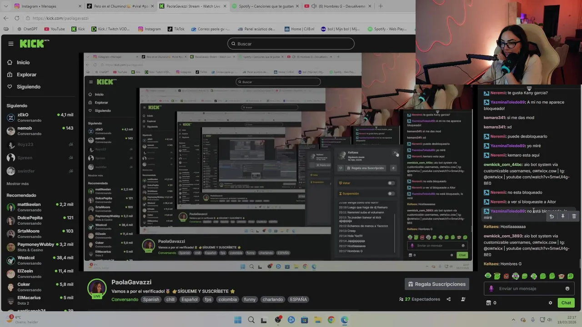Open nemob channel in sidebar
The width and height of the screenshot is (582, 327).
tap(40, 131)
